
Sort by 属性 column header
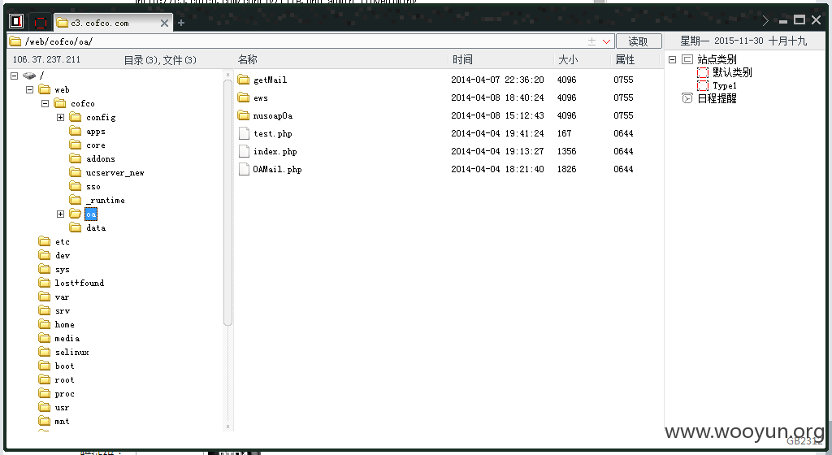tap(625, 59)
